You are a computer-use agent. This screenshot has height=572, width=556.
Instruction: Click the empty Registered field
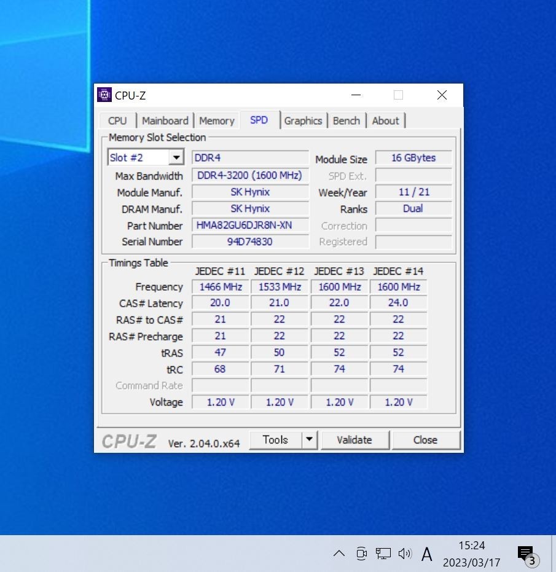413,241
